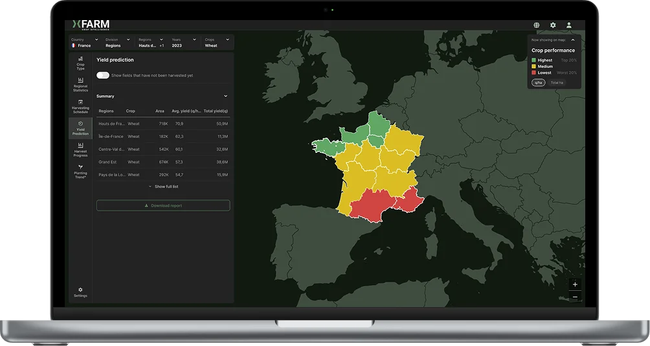Switch map metric to Total ha
650x346 pixels.
click(557, 82)
